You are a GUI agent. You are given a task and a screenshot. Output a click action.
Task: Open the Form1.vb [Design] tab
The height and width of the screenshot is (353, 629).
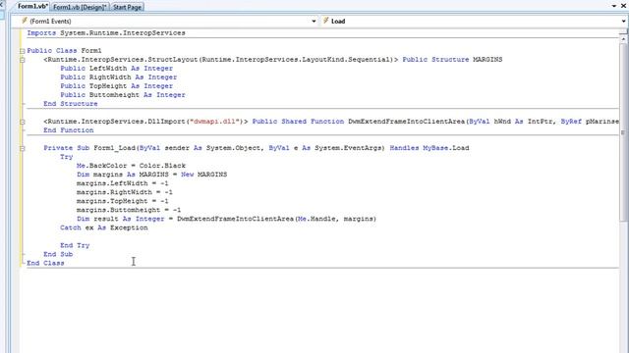click(x=80, y=7)
